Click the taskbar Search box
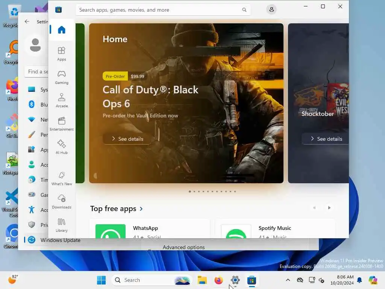 pyautogui.click(x=152, y=280)
